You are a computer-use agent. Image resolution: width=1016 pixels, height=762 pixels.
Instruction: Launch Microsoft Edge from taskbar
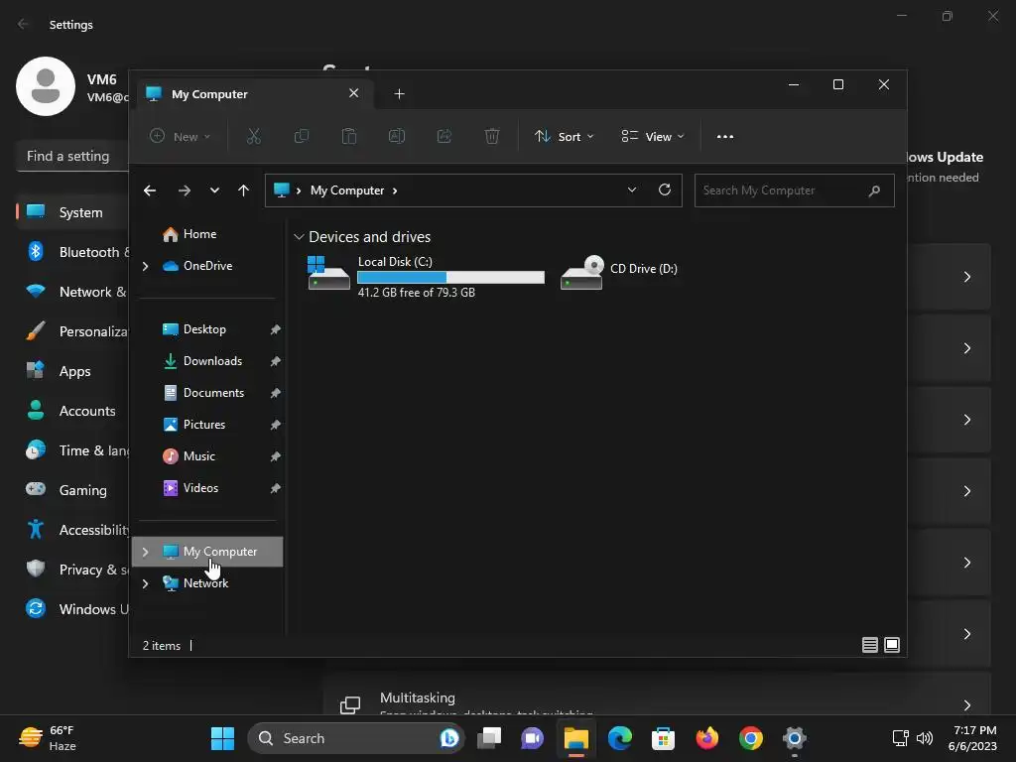pos(619,738)
